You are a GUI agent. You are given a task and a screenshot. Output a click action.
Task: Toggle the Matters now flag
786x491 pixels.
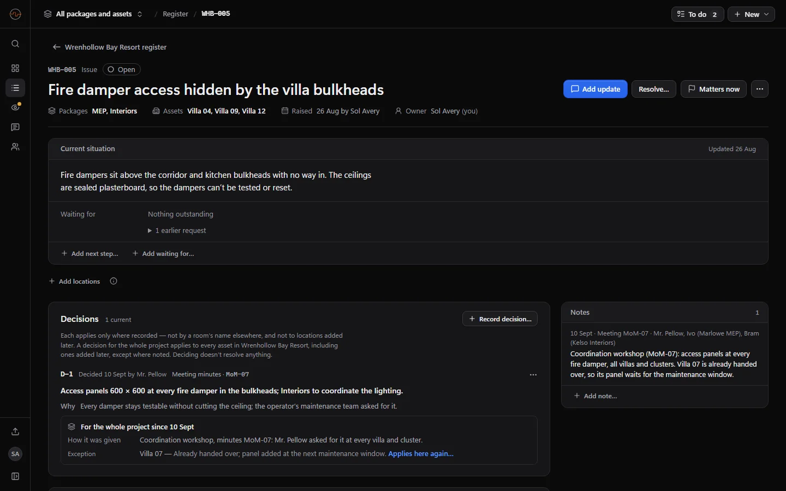pos(714,89)
